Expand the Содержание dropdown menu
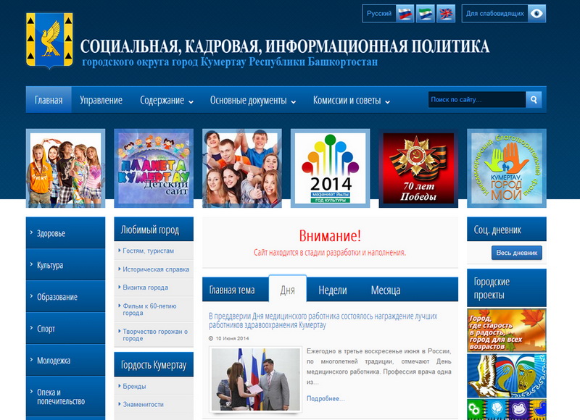The image size is (580, 420). [x=167, y=100]
